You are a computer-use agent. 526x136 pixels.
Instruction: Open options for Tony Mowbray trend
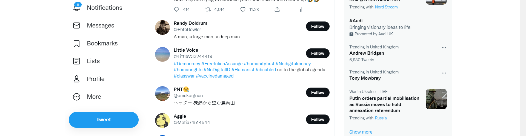(444, 73)
